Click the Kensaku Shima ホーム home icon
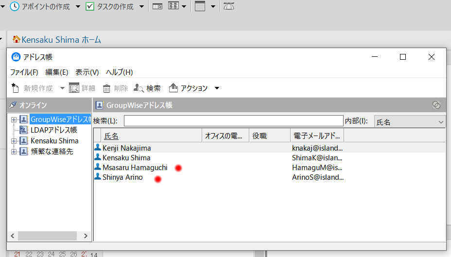 pos(17,39)
